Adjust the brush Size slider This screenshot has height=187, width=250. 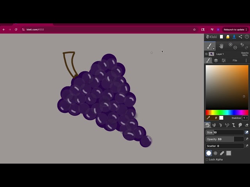click(x=225, y=132)
